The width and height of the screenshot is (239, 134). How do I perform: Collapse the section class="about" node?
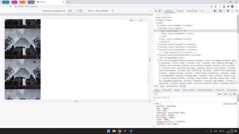(x=158, y=28)
